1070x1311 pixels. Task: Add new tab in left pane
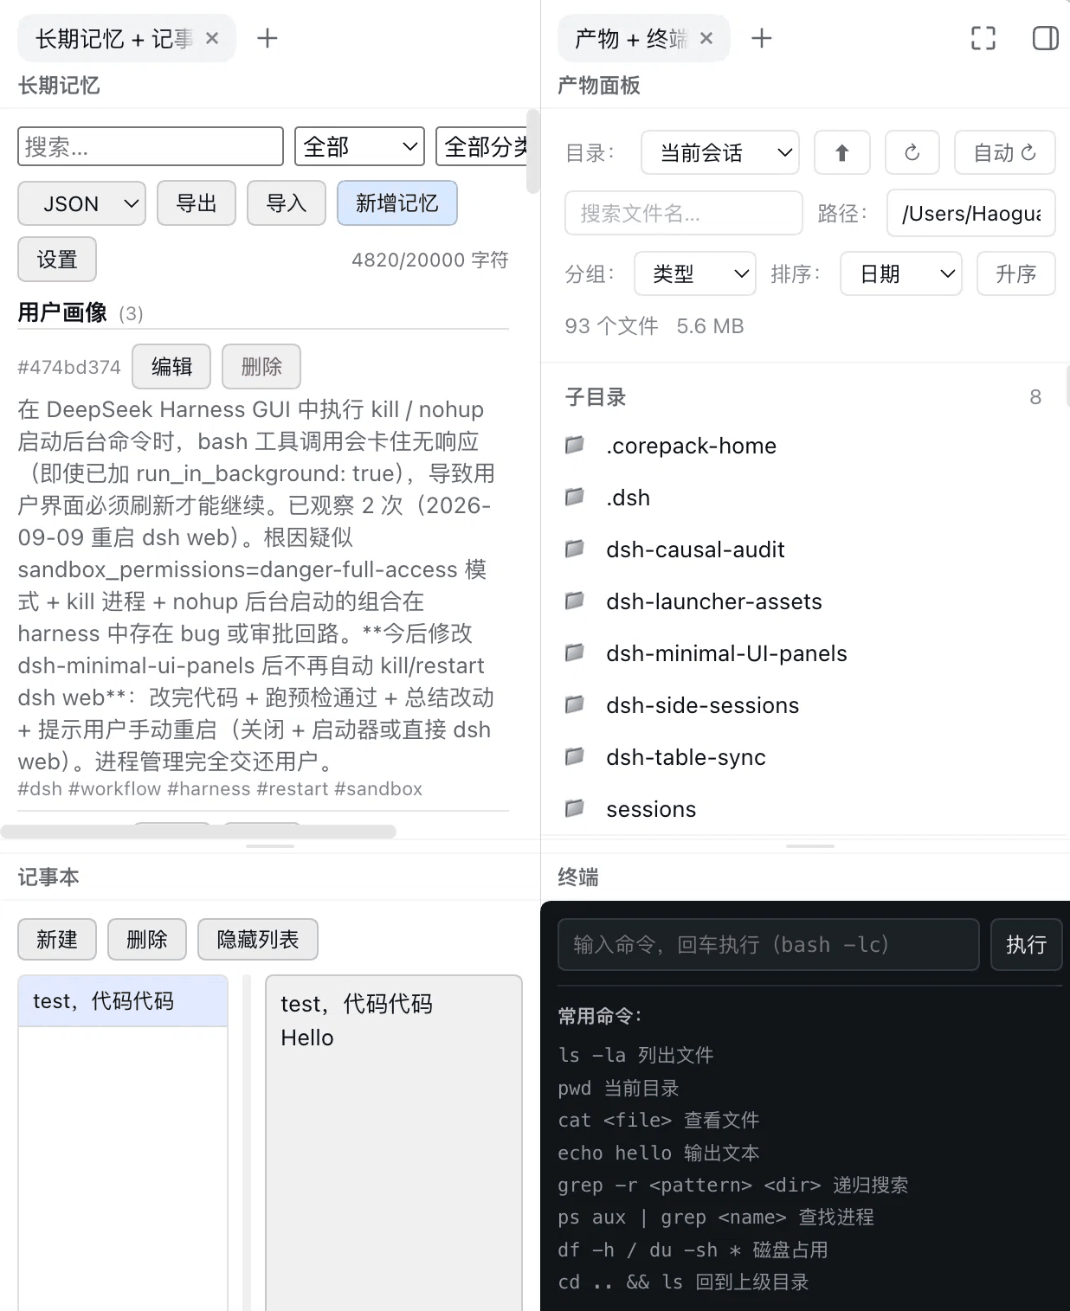click(x=267, y=38)
